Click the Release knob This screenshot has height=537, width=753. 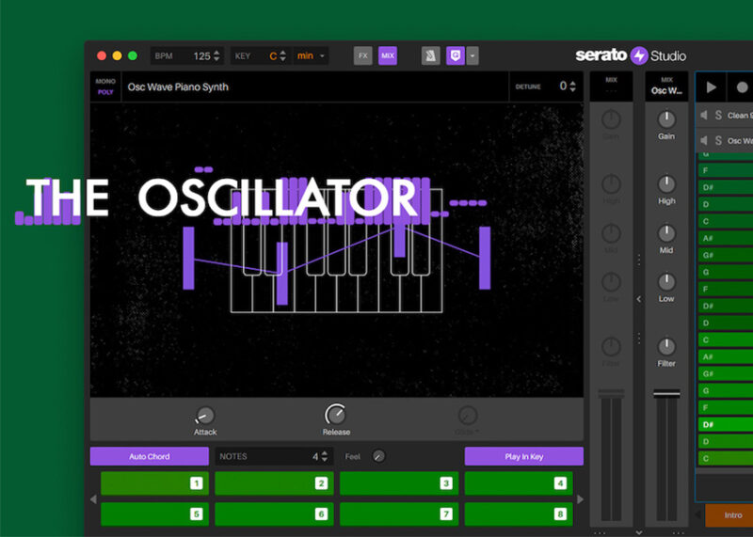pos(336,414)
